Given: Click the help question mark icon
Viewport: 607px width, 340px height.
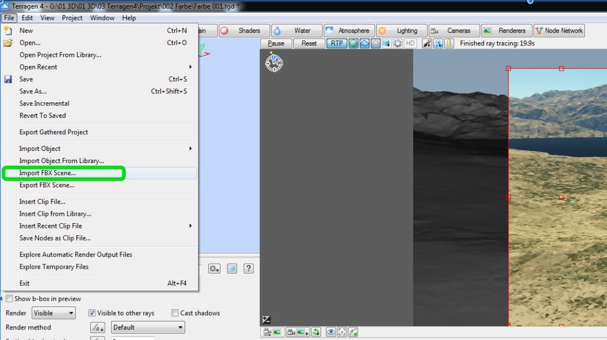Looking at the screenshot, I should click(x=249, y=268).
